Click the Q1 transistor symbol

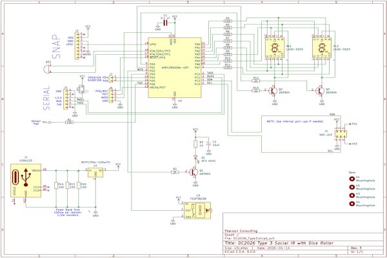click(193, 172)
